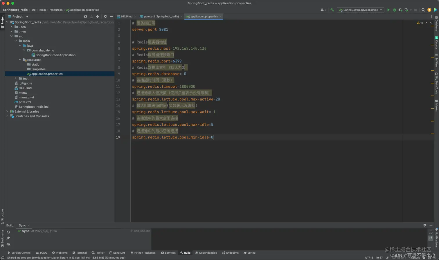This screenshot has height=260, width=439.
Task: Expand External Libraries node
Action: 7,111
